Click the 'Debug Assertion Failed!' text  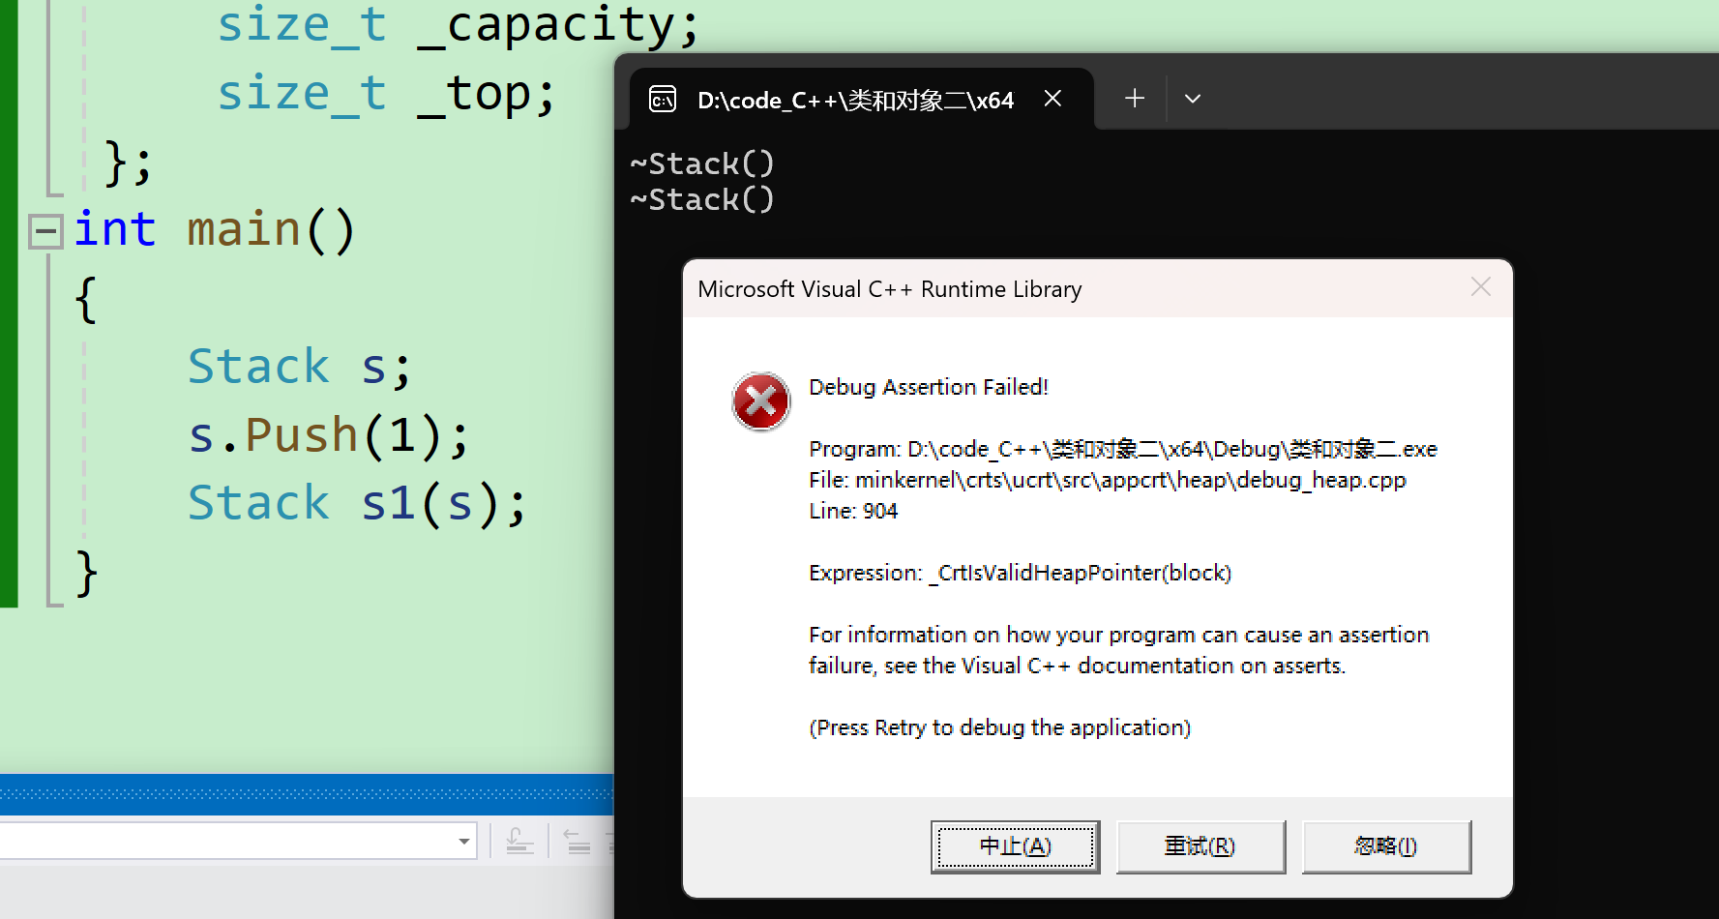(929, 387)
